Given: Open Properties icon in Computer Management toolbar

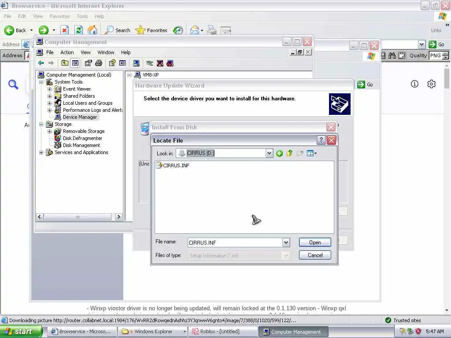Looking at the screenshot, I should tap(88, 63).
